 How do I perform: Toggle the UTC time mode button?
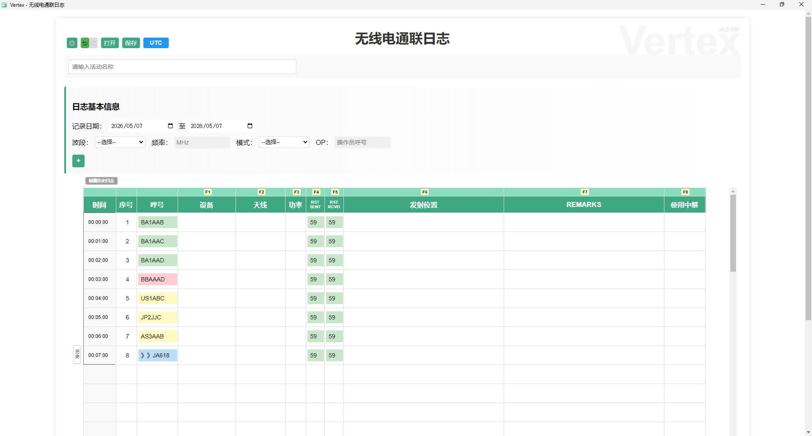pos(156,43)
